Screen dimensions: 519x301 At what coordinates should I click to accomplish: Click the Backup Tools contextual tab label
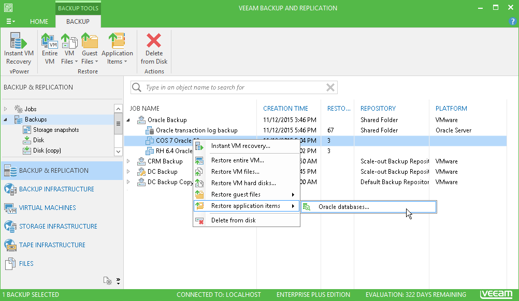tap(78, 8)
